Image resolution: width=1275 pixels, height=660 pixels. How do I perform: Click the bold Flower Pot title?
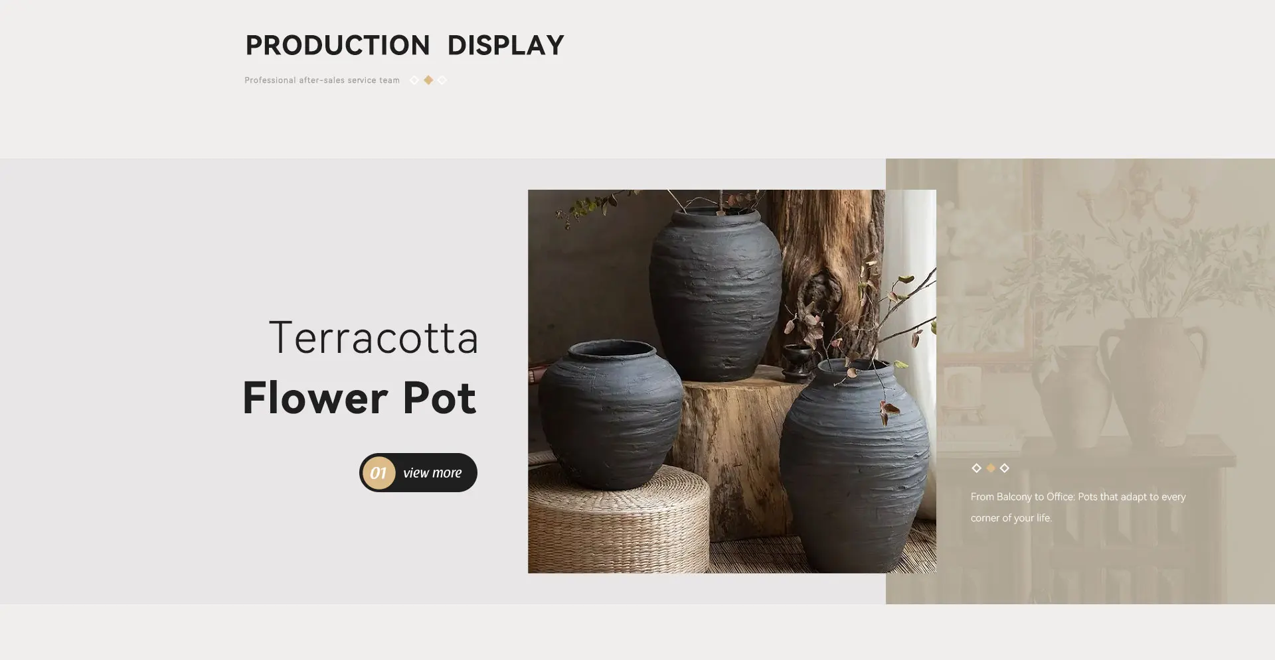[359, 398]
